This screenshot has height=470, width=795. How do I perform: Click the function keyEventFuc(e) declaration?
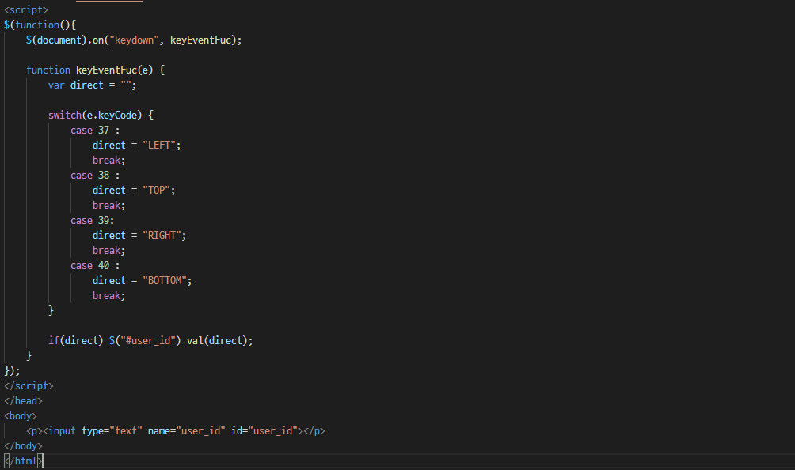(x=95, y=70)
